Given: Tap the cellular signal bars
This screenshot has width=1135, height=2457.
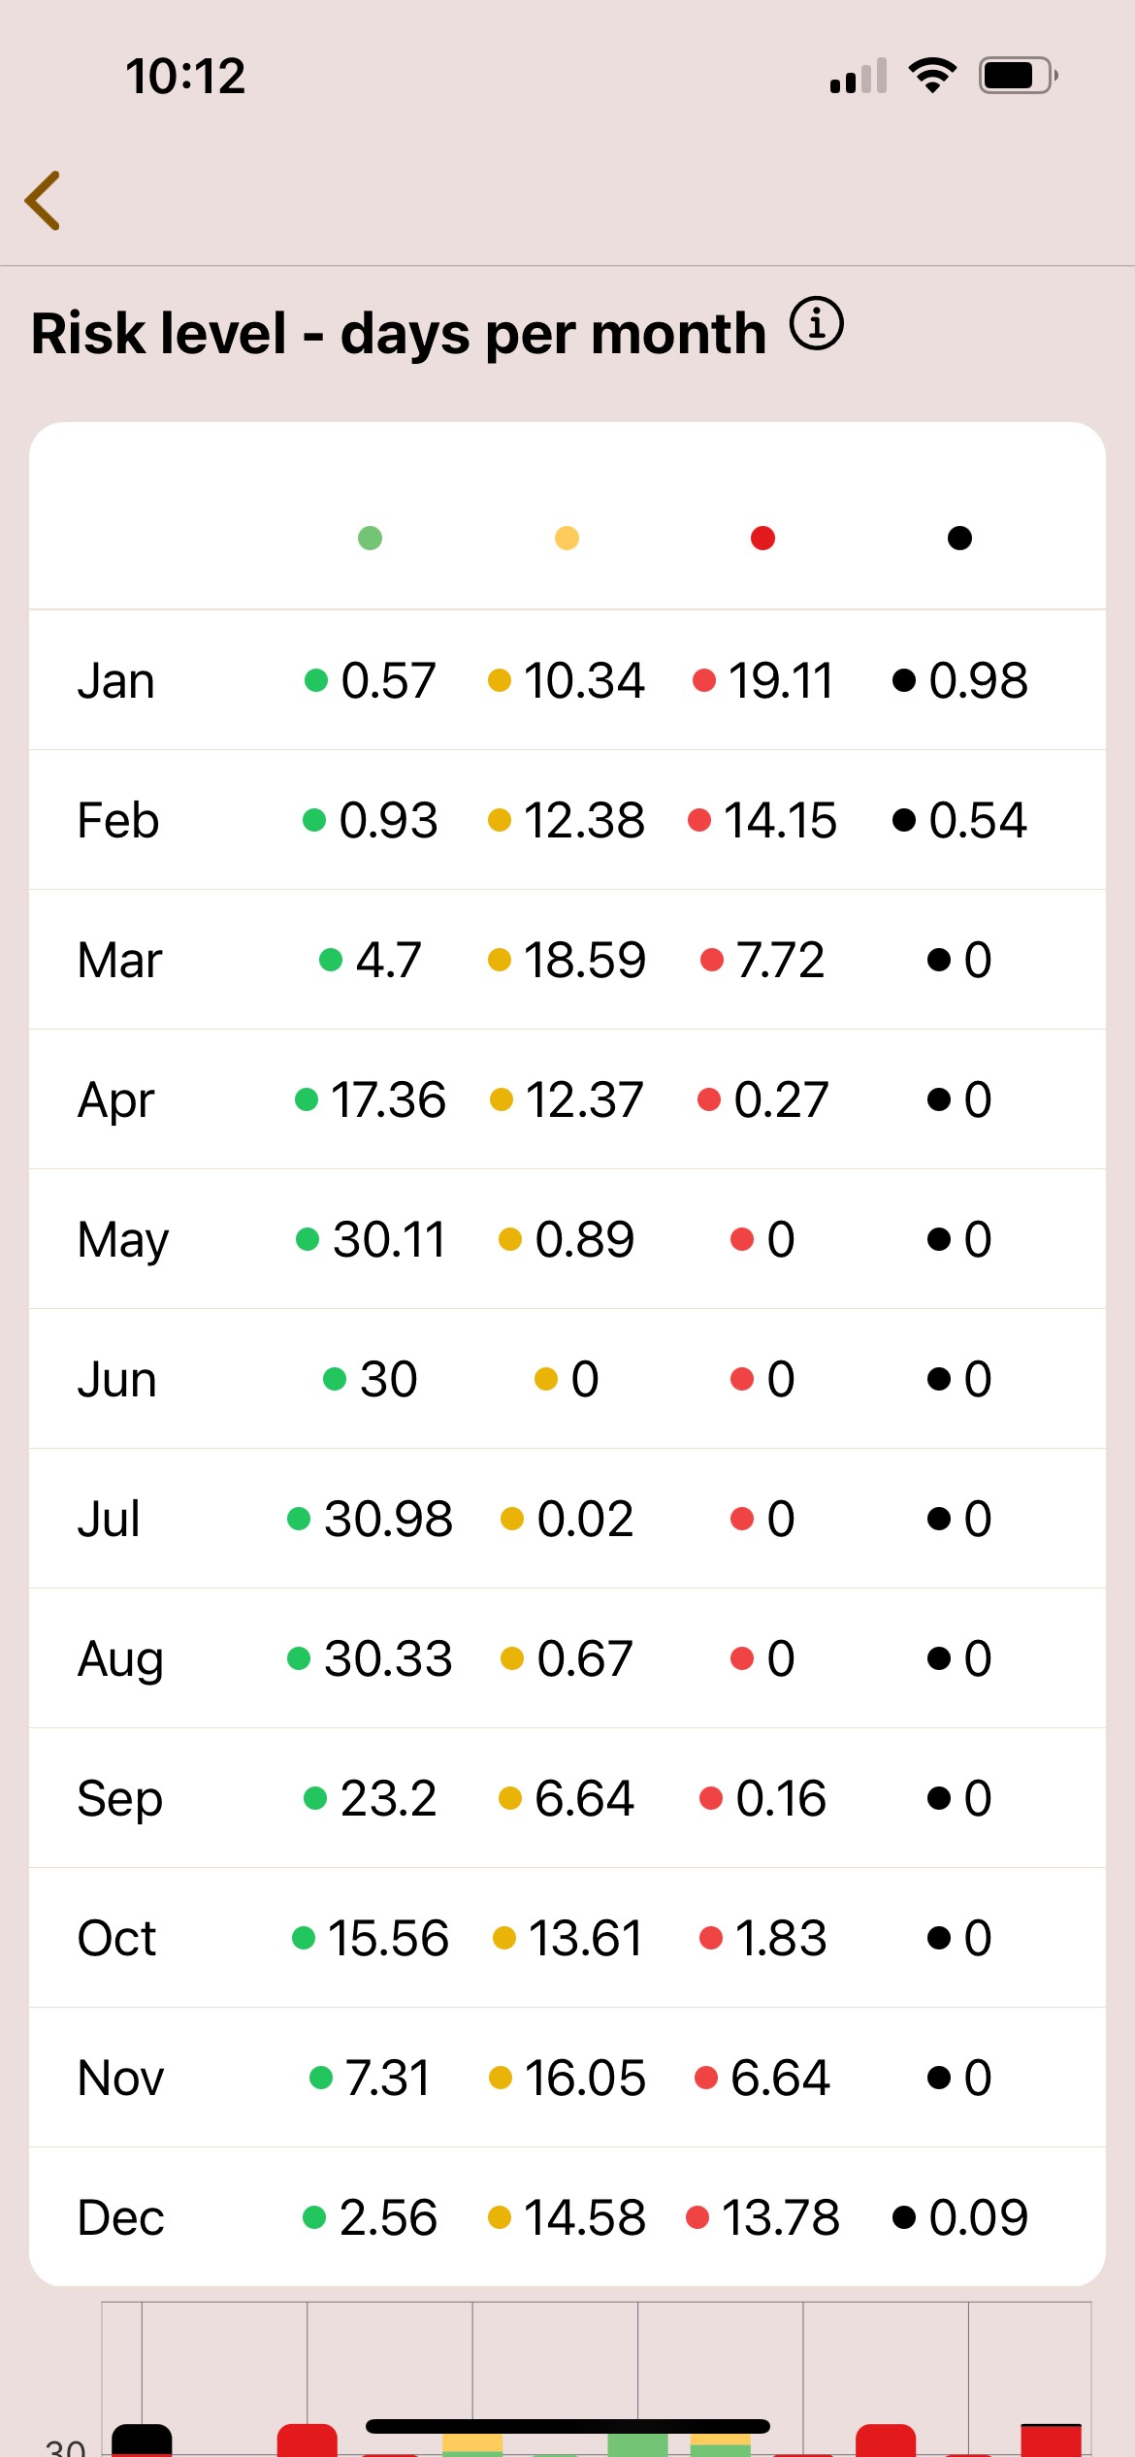Looking at the screenshot, I should point(859,76).
